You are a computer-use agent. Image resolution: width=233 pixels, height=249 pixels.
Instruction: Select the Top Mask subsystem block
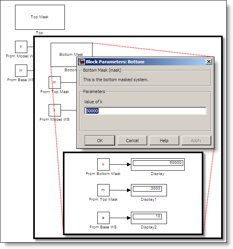40,17
